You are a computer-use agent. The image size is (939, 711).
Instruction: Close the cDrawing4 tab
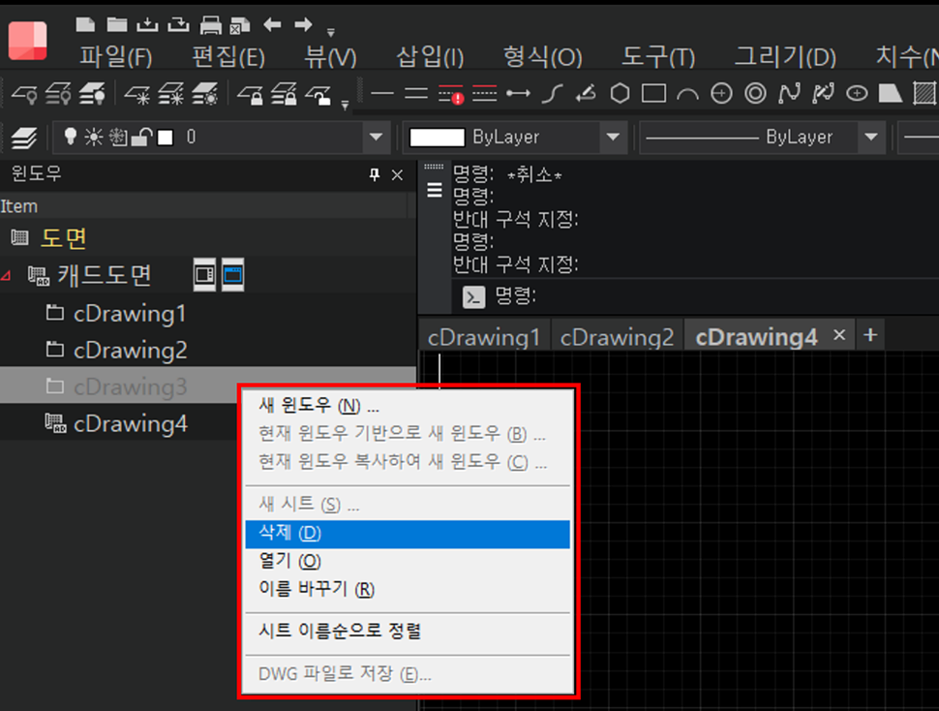tap(839, 335)
